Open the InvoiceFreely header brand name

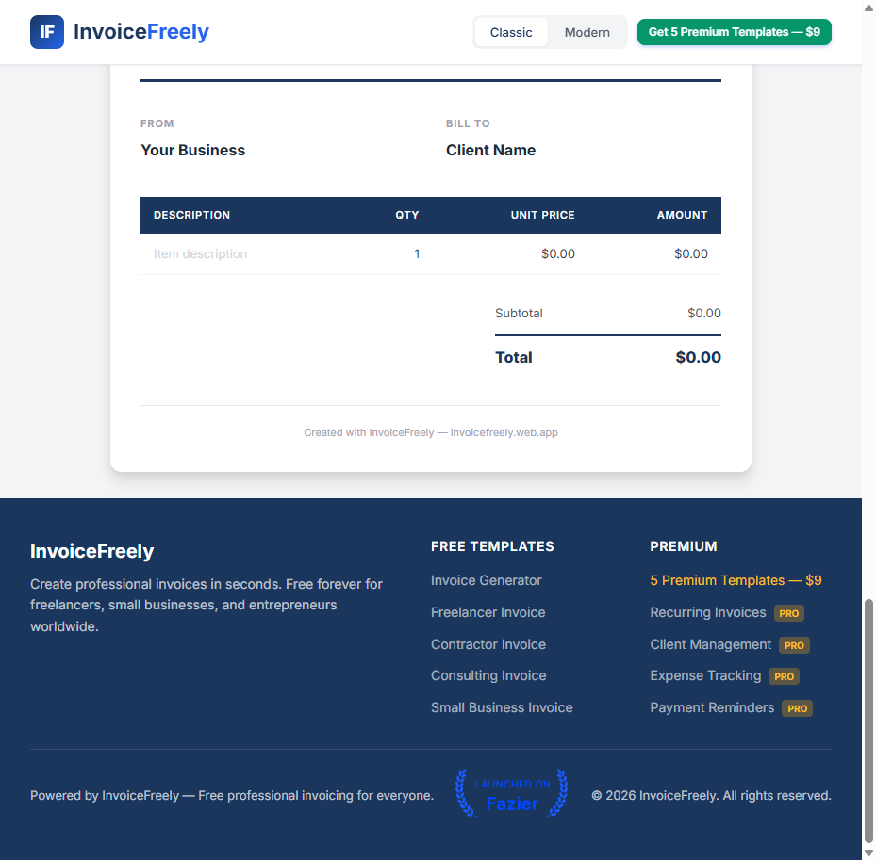[x=141, y=32]
